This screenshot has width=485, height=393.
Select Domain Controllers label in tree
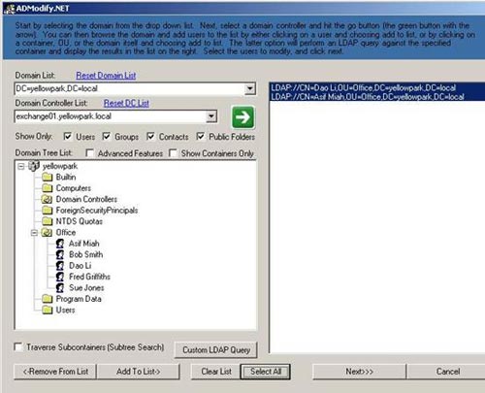86,199
